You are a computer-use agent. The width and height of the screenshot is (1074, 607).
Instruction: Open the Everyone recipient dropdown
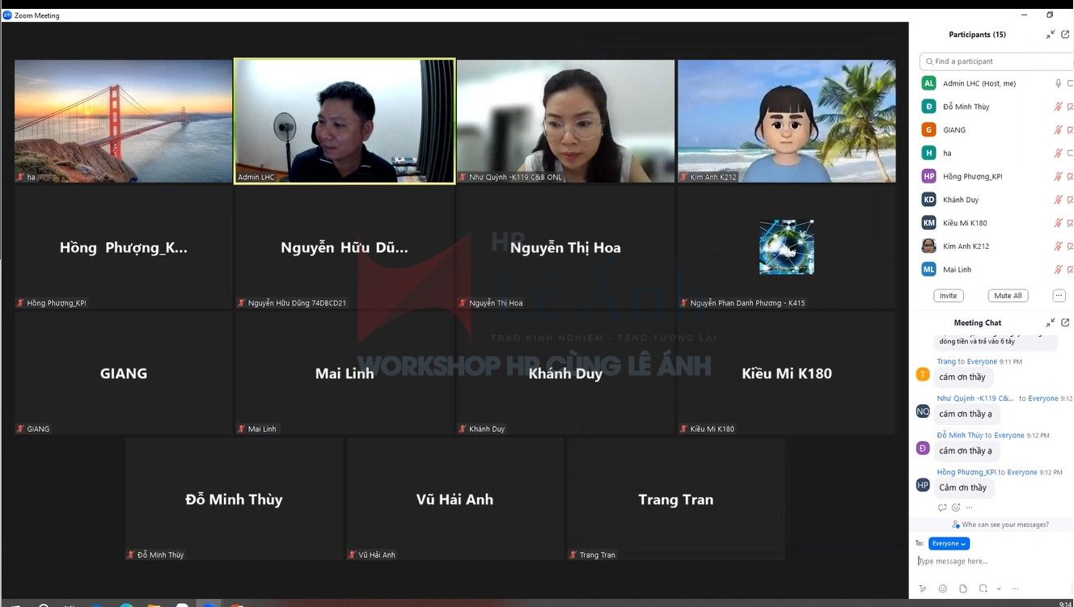click(949, 544)
